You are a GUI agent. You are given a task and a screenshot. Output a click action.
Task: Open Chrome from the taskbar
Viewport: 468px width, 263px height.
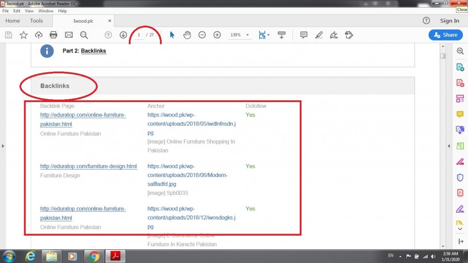pyautogui.click(x=94, y=257)
